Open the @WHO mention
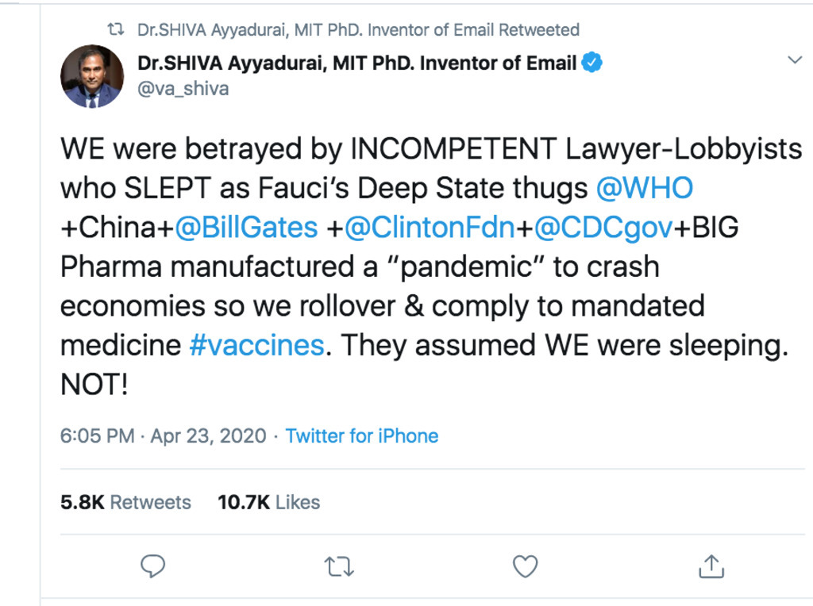This screenshot has width=813, height=606. tap(645, 188)
